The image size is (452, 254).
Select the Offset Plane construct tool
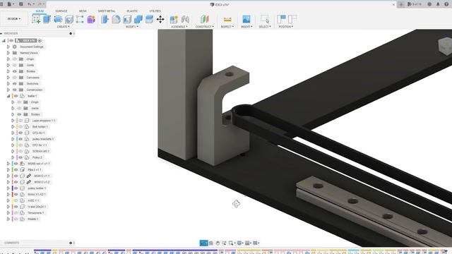[x=205, y=19]
